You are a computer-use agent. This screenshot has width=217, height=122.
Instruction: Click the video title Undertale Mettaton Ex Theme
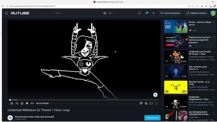[x=39, y=110]
